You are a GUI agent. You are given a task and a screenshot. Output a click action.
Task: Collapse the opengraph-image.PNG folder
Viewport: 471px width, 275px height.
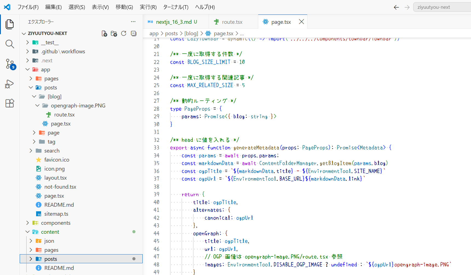[37, 106]
